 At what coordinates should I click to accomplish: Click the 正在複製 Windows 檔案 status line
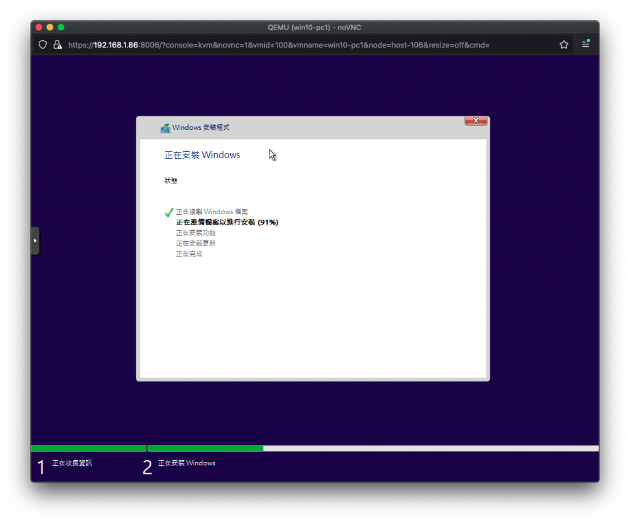coord(212,212)
